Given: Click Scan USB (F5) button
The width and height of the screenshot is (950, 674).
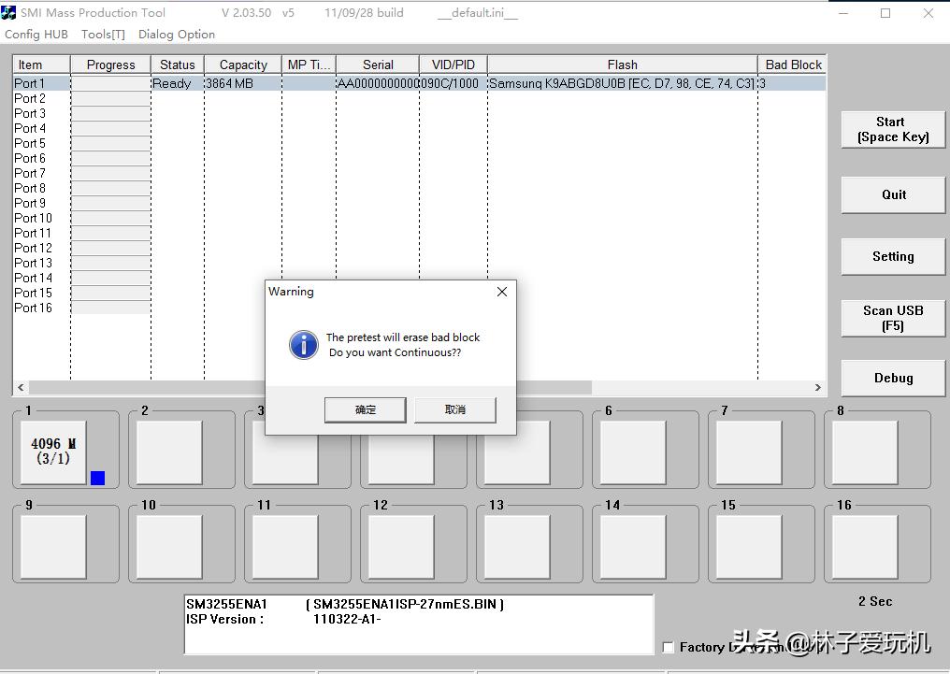Looking at the screenshot, I should 893,318.
